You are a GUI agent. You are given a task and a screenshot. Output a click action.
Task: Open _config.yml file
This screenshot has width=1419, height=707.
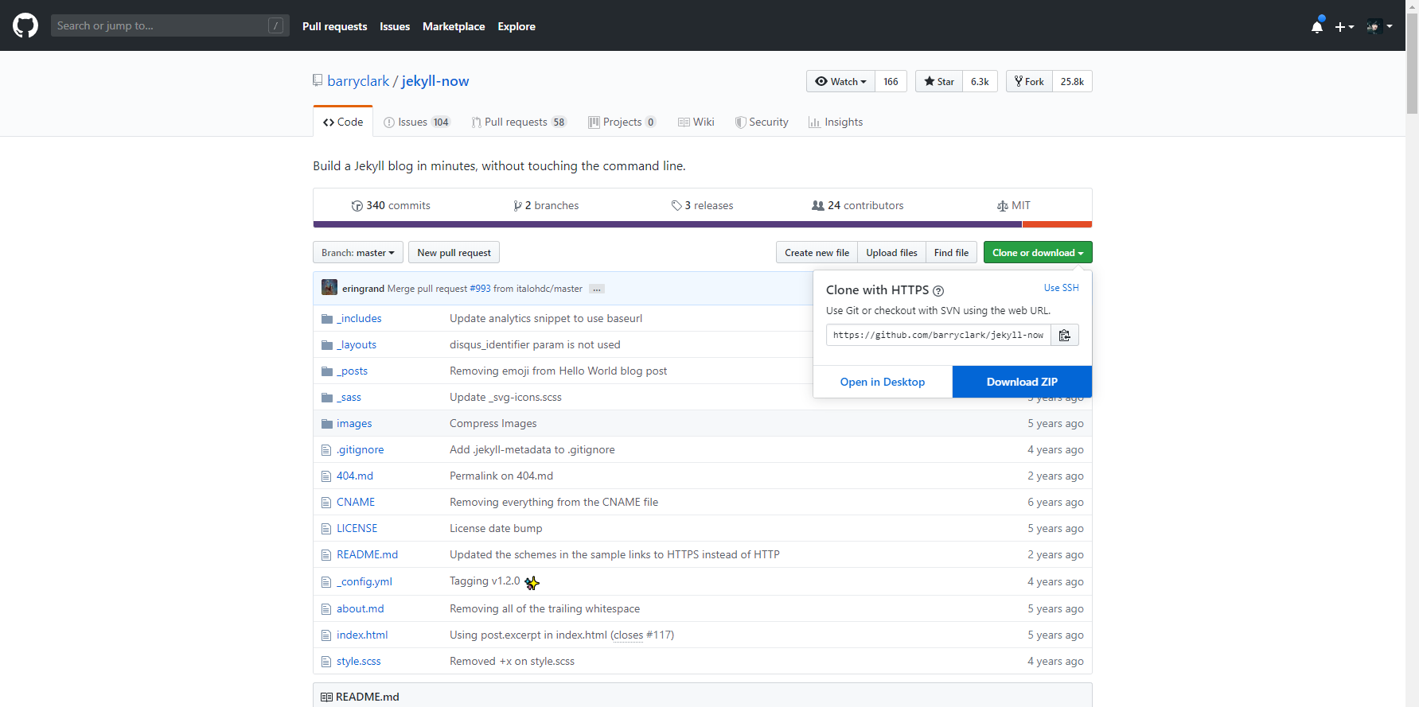tap(364, 581)
